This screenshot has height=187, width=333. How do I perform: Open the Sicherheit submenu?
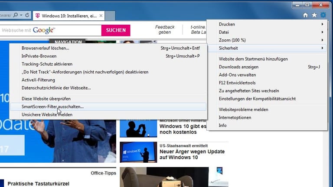click(x=268, y=48)
